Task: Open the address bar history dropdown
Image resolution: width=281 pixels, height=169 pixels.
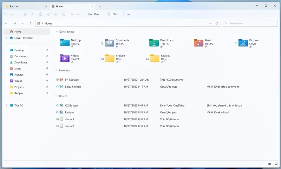Action: tap(210, 23)
